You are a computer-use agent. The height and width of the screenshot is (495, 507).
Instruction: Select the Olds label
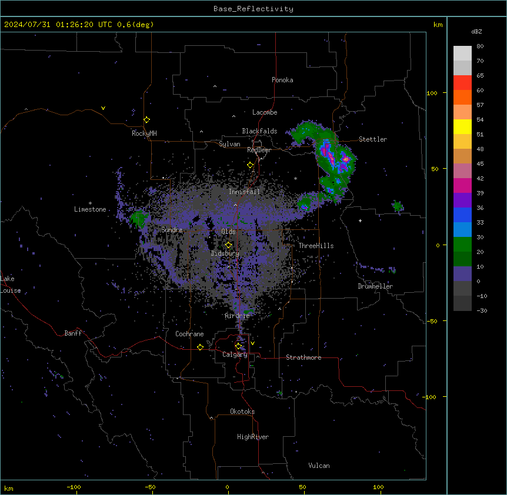click(x=228, y=232)
